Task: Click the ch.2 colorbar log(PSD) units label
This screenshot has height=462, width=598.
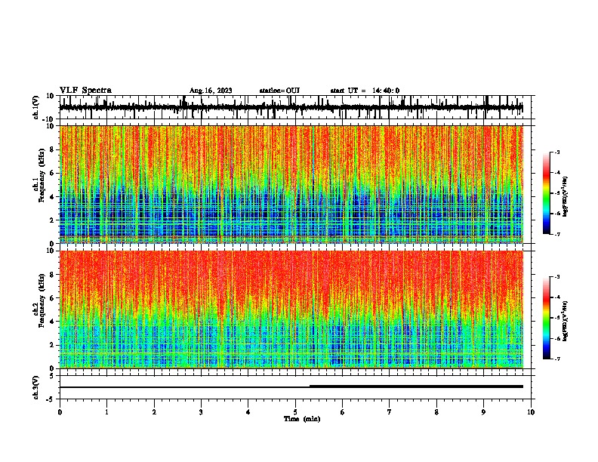Action: pos(566,321)
